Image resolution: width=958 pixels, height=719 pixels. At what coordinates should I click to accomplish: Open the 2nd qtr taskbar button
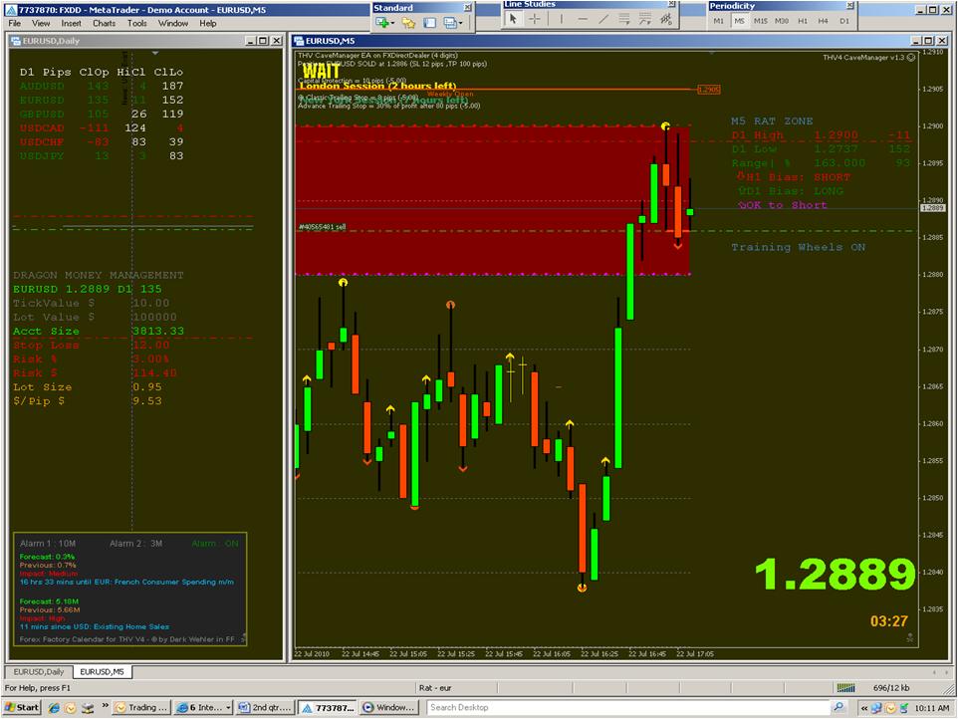tap(266, 707)
